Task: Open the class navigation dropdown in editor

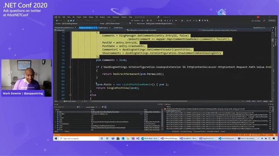Action: 162,30
